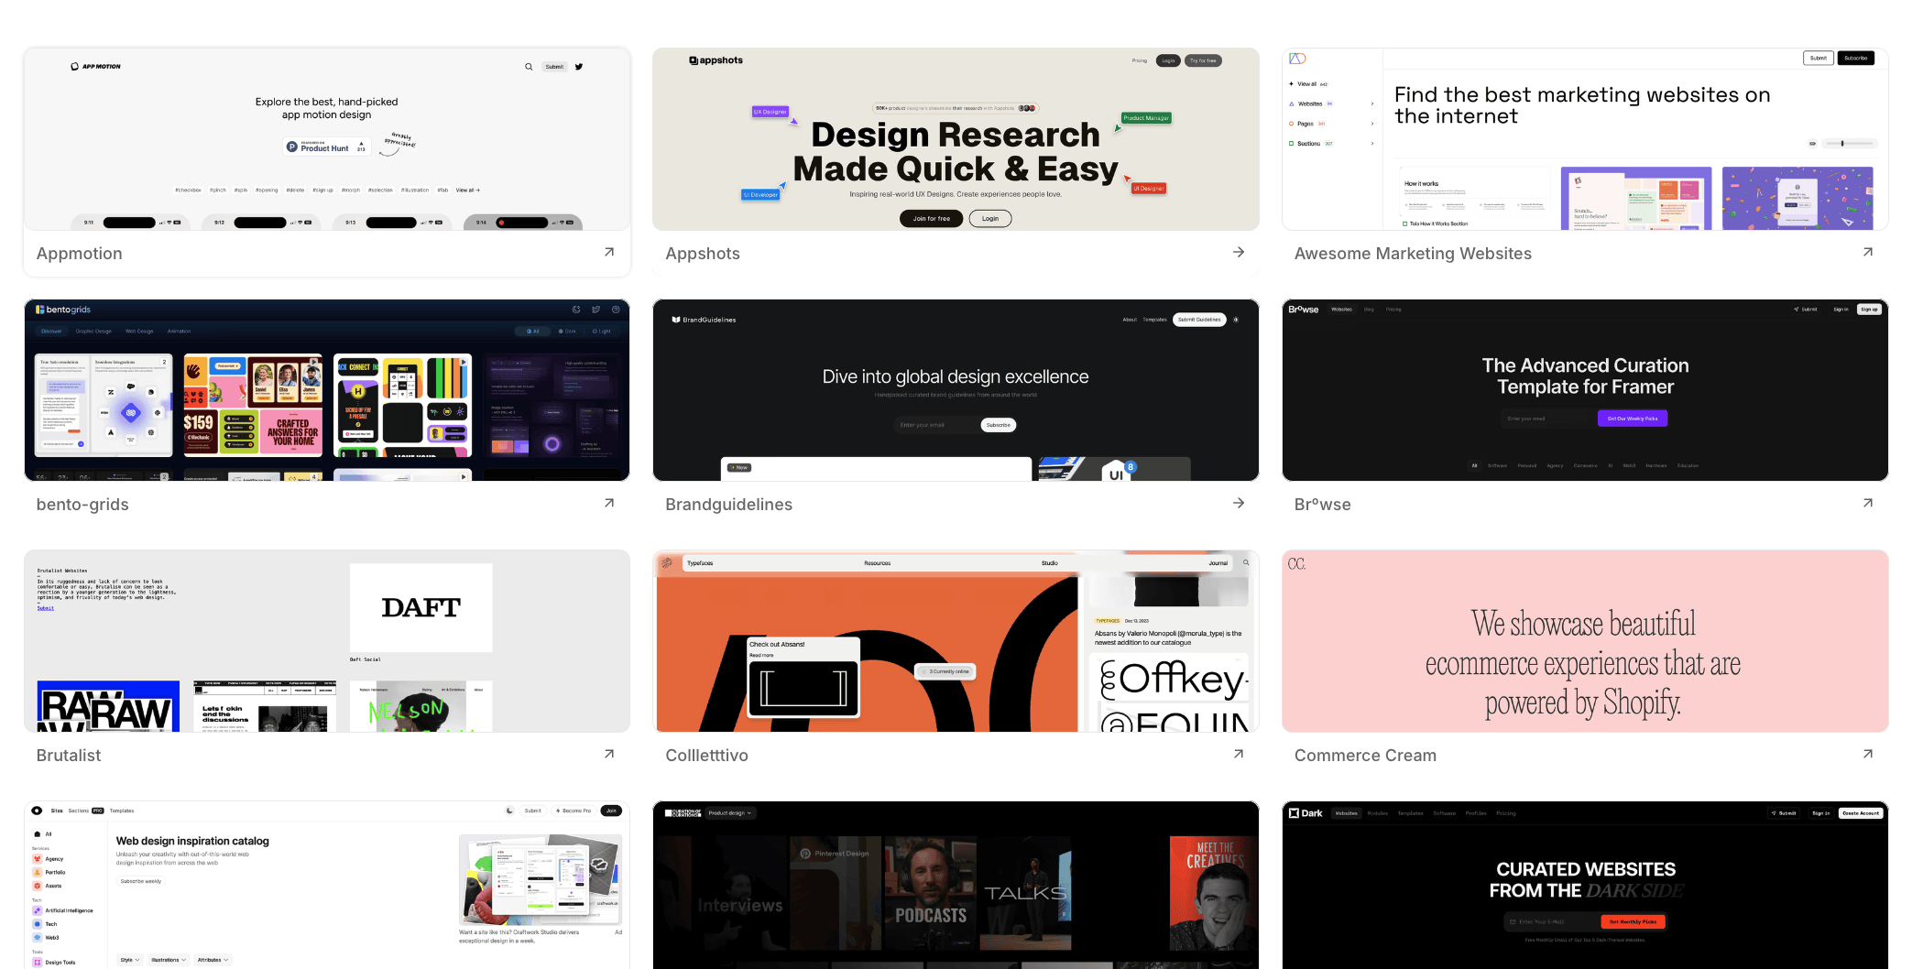Click Join for free in Appshots
This screenshot has height=969, width=1912.
[931, 218]
